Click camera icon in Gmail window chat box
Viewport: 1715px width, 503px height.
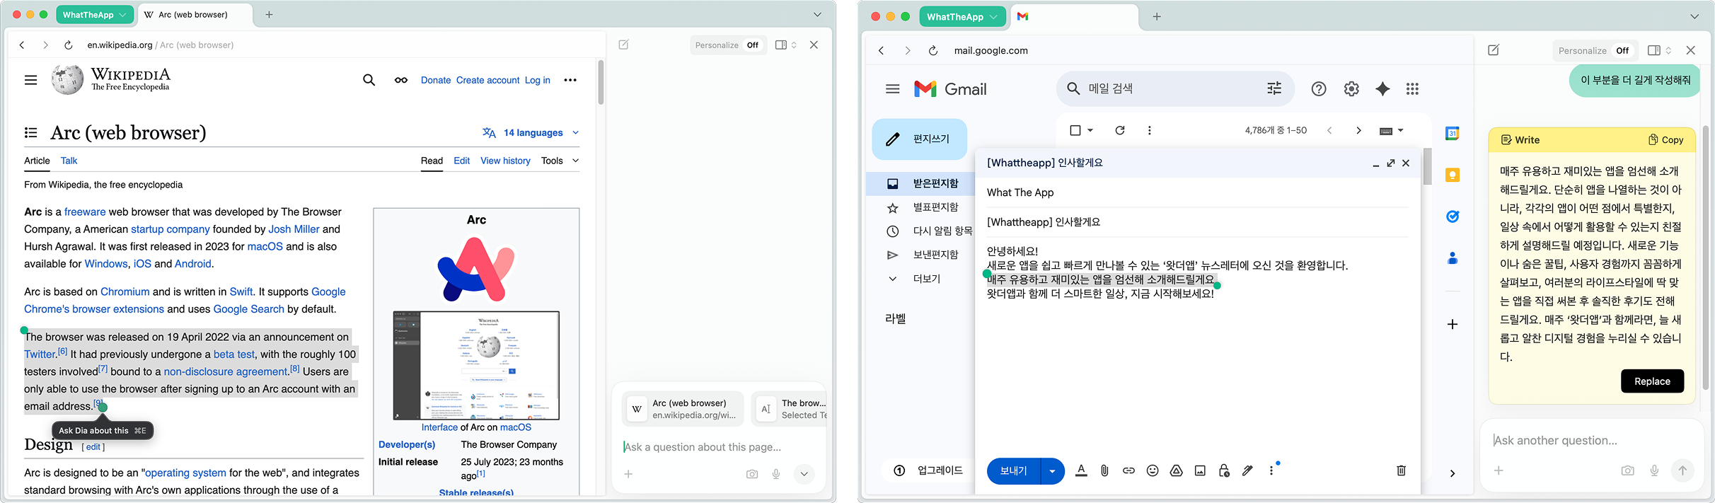pyautogui.click(x=1628, y=470)
